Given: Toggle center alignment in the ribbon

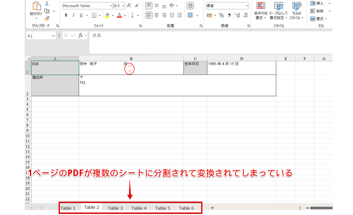Looking at the screenshot, I should [x=156, y=15].
